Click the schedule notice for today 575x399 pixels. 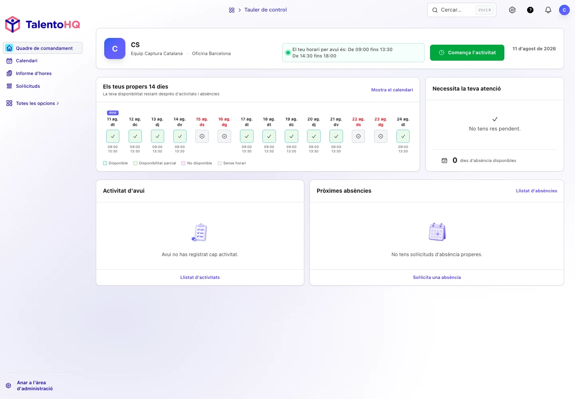(353, 53)
